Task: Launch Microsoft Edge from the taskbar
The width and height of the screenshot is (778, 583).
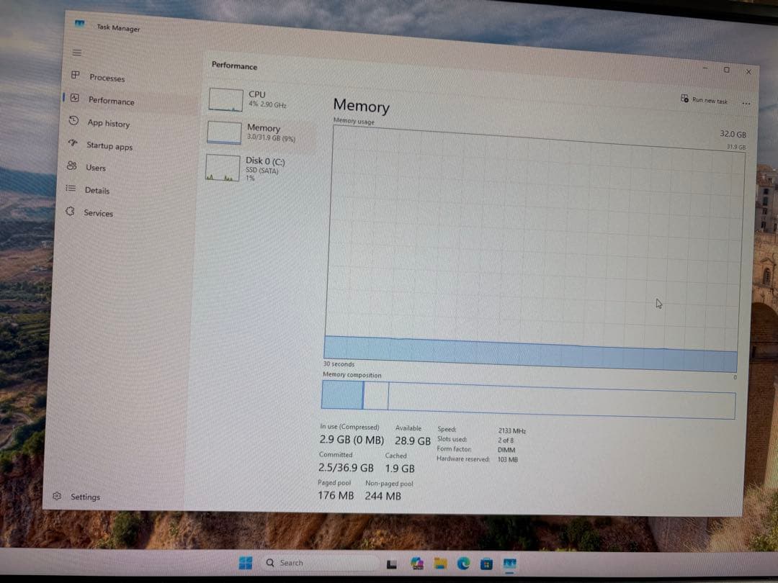Action: [465, 564]
